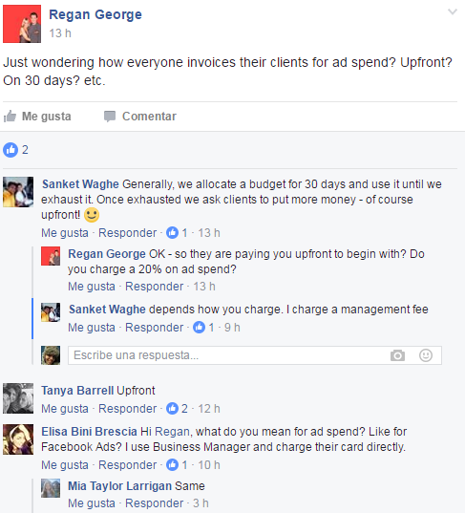Click the Comentar speech bubble button
Screen dimensions: 465x513
point(140,117)
